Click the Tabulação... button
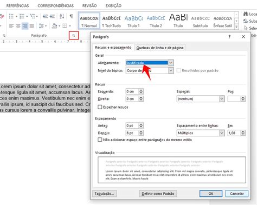 coord(105,194)
